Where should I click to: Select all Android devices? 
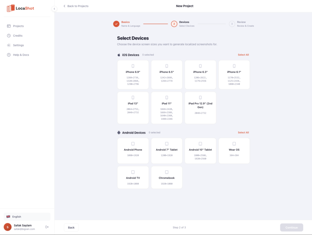click(x=243, y=132)
